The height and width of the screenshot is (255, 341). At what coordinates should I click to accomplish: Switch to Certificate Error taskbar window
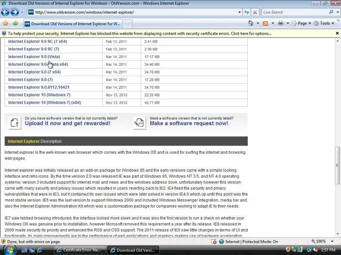(x=80, y=250)
